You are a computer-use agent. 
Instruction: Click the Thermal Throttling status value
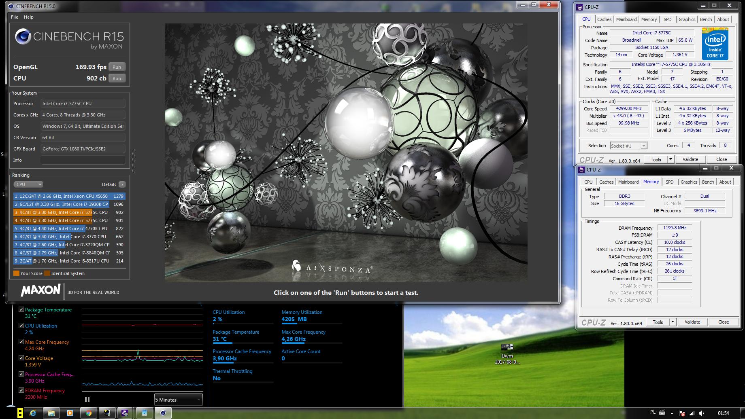pos(217,378)
